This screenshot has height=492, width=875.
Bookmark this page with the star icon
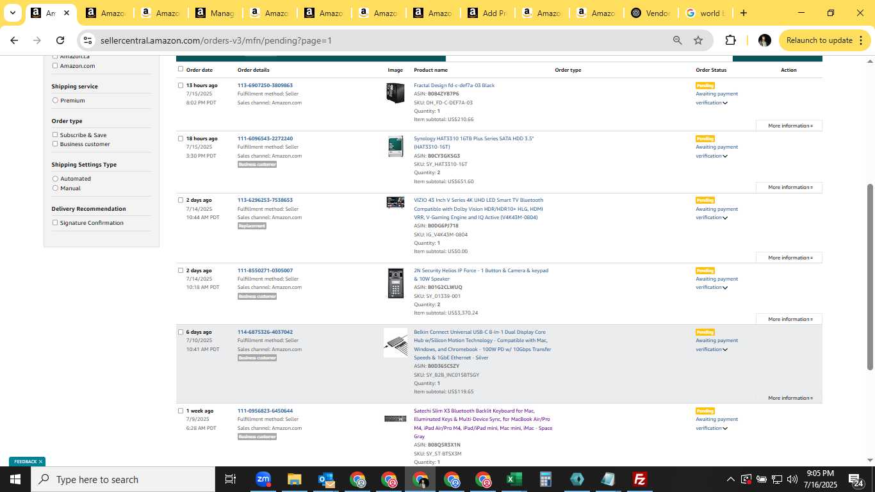pos(698,40)
